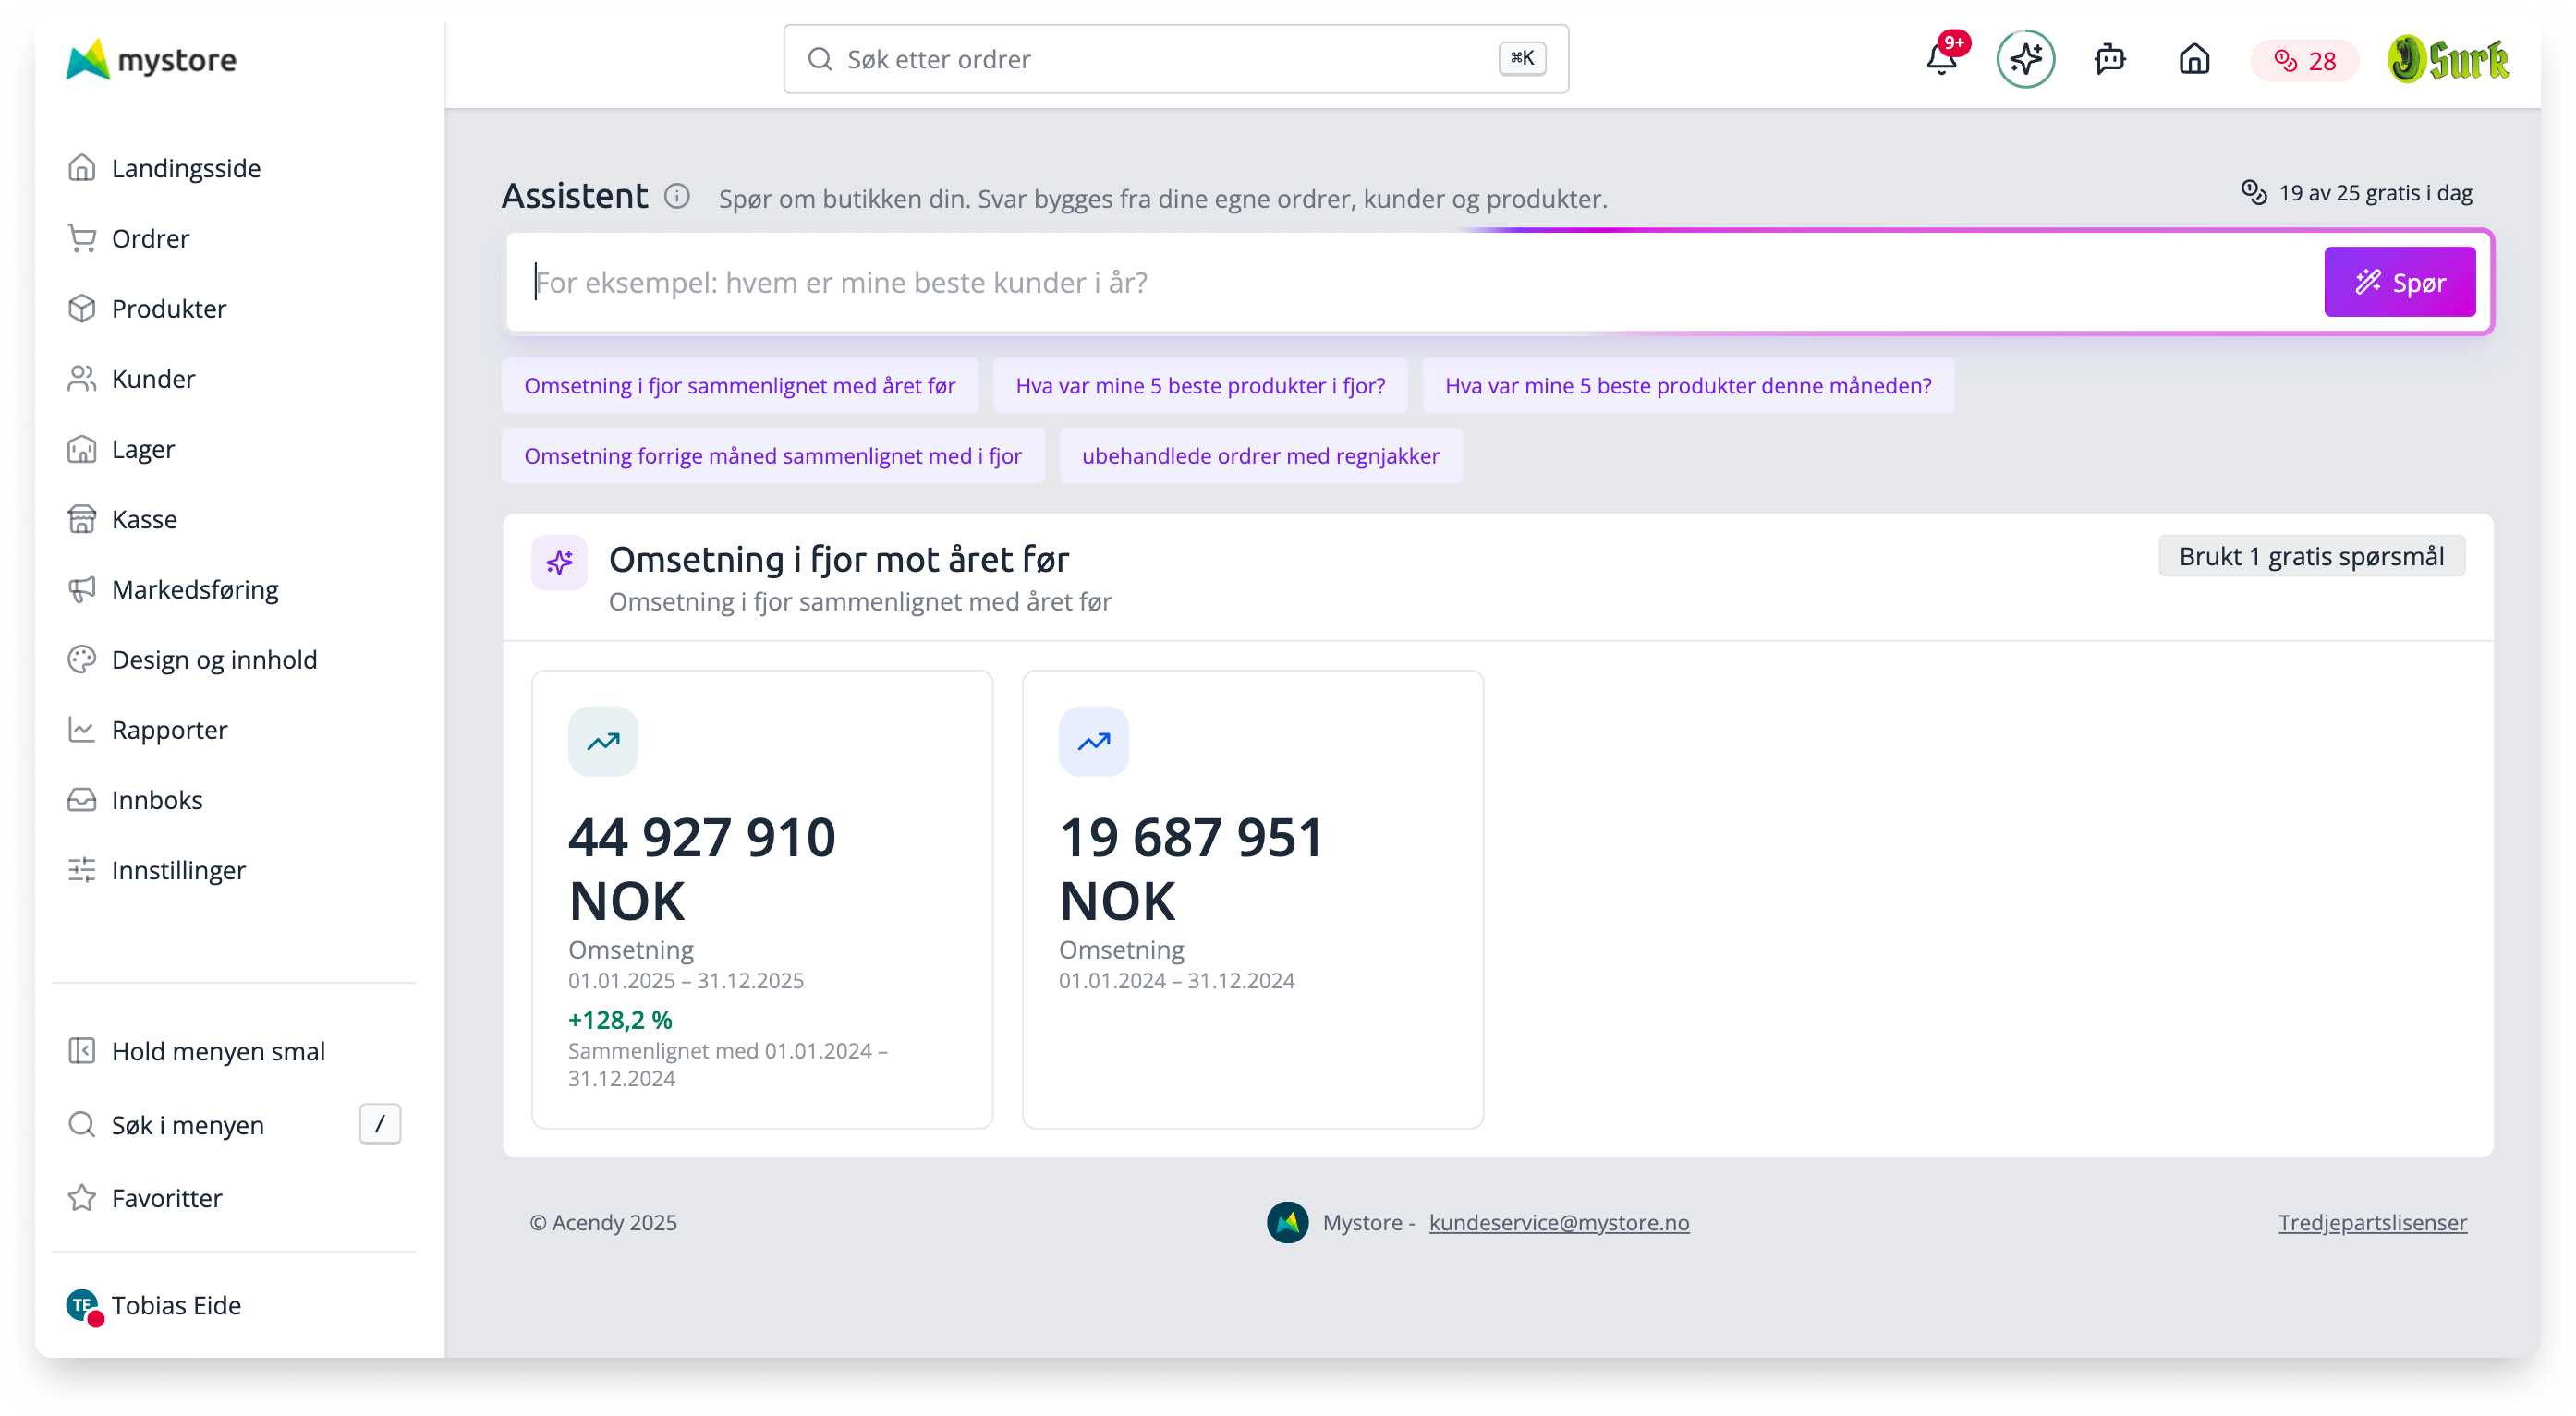Select suggestion Omsetning forrige måned sammenlignet med i fjor

tap(773, 456)
